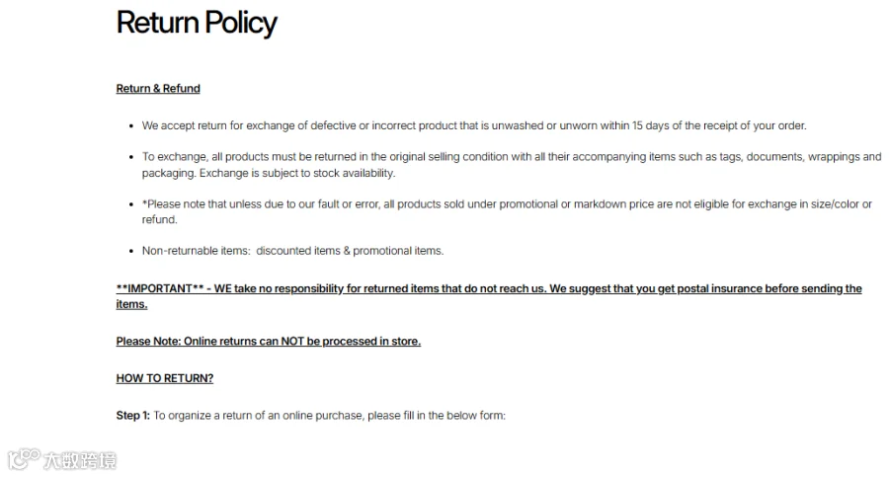889x477 pixels.
Task: Click the bullet about promotional markdown price
Action: [507, 211]
